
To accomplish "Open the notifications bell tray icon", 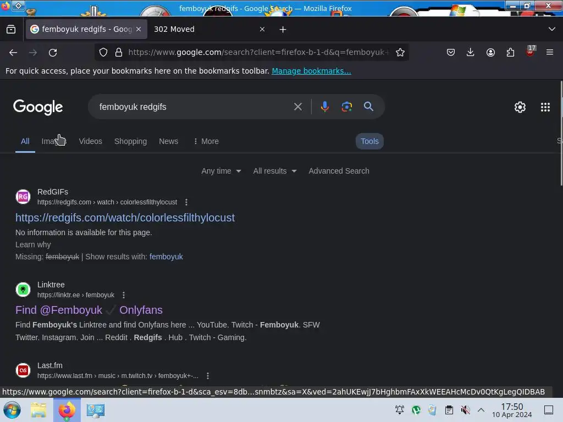I will click(400, 410).
